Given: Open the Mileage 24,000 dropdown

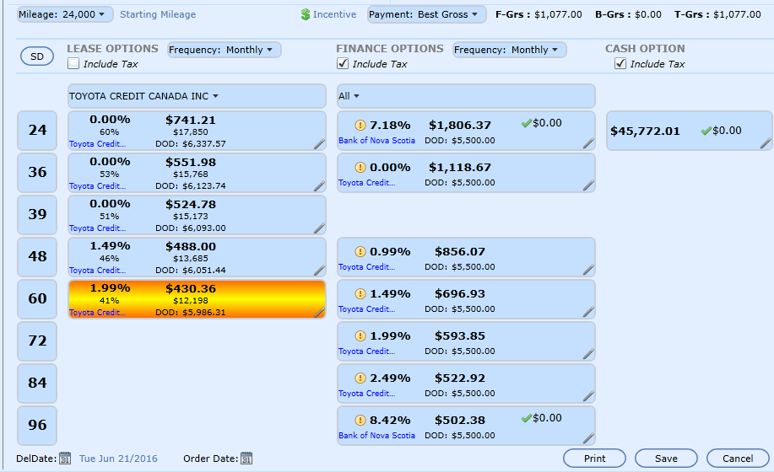Looking at the screenshot, I should (x=65, y=14).
